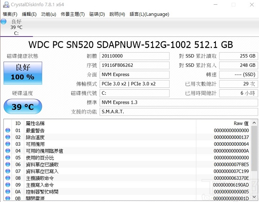Click the serial number field 19116F806262
259x202 pixels.
point(135,65)
